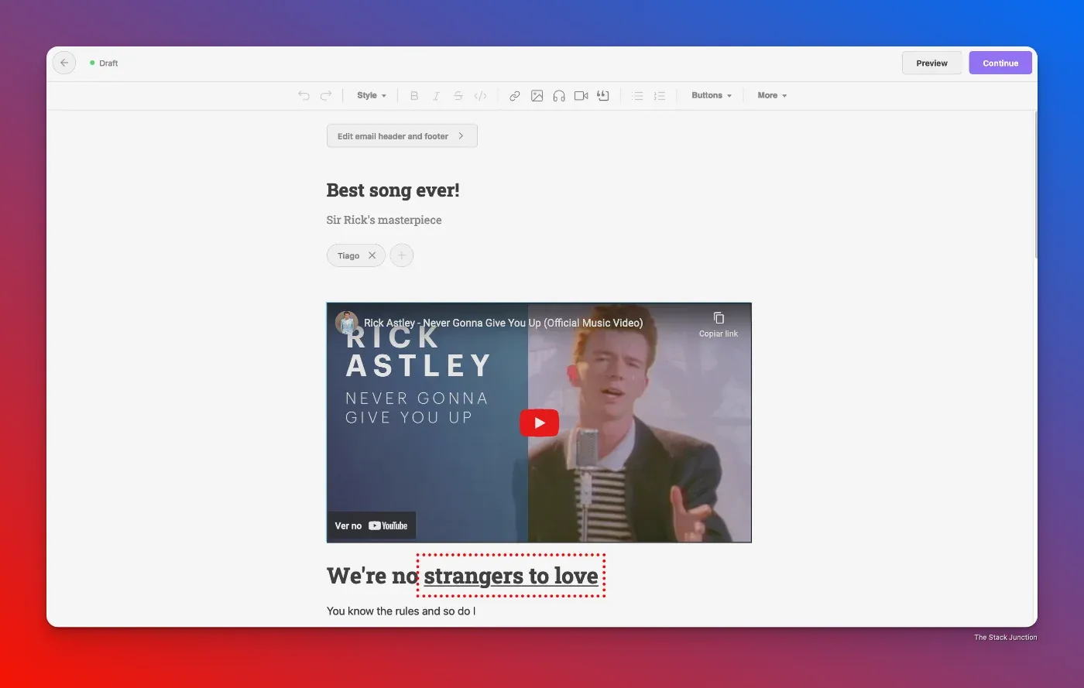Insert audio with the headphones icon
This screenshot has width=1084, height=688.
click(559, 96)
